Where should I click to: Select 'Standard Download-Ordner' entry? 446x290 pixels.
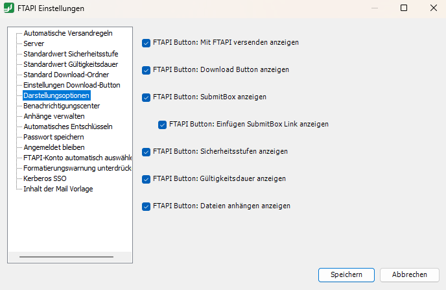[66, 75]
